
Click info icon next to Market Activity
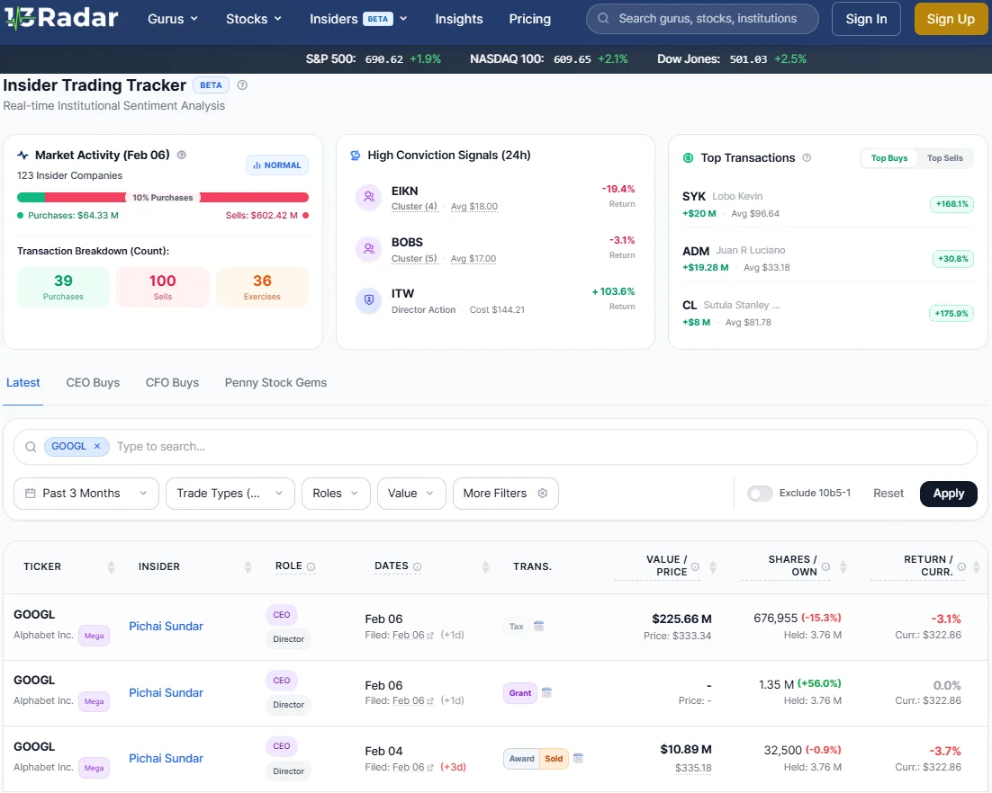pyautogui.click(x=182, y=155)
